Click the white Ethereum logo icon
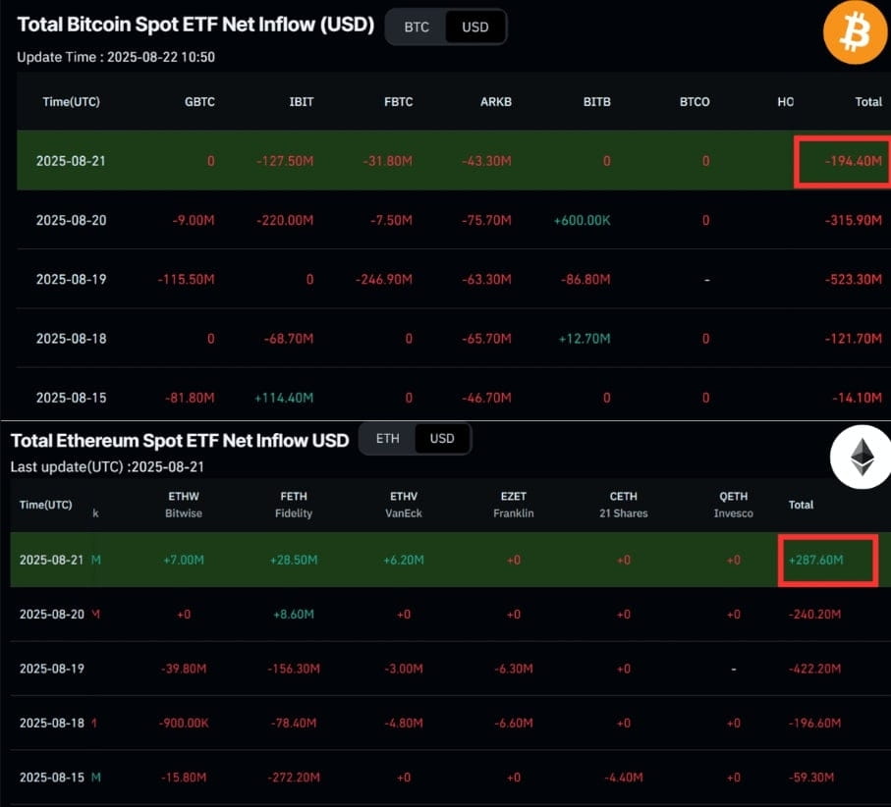891x807 pixels. (862, 457)
